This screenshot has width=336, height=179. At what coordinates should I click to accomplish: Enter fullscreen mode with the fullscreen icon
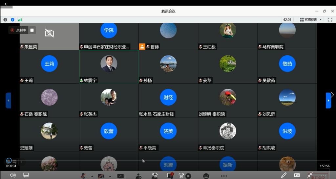[330, 20]
